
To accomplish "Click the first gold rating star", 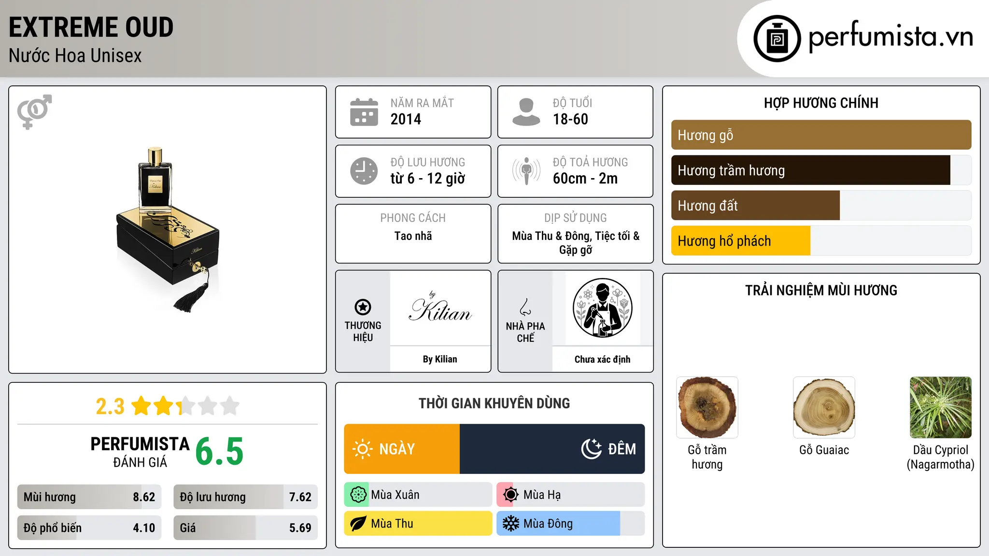I will tap(141, 406).
